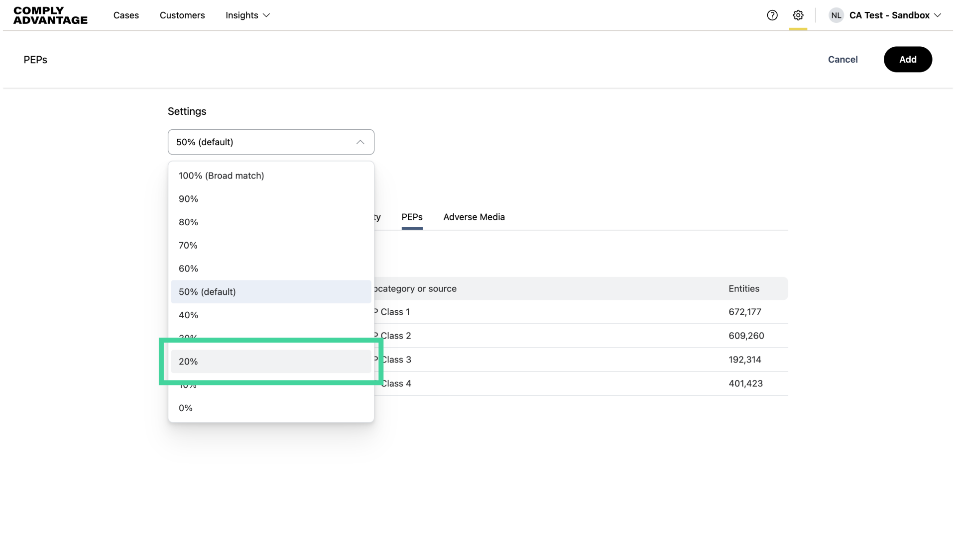Click the Cancel link
956x537 pixels.
click(x=842, y=60)
